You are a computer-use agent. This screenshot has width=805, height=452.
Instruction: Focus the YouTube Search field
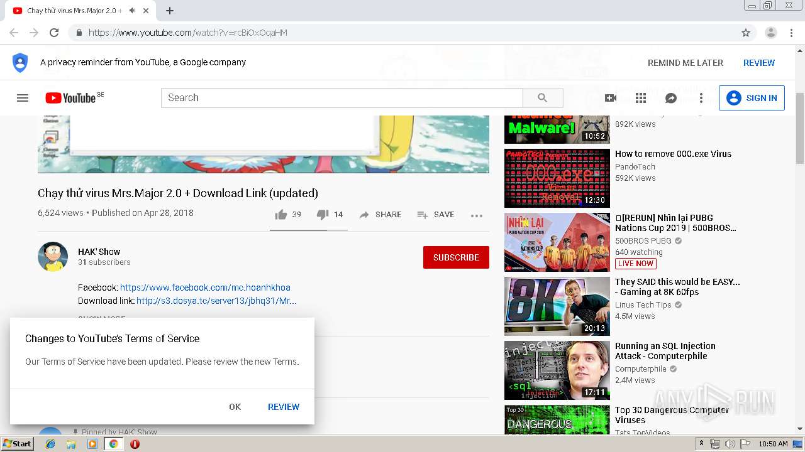click(342, 98)
